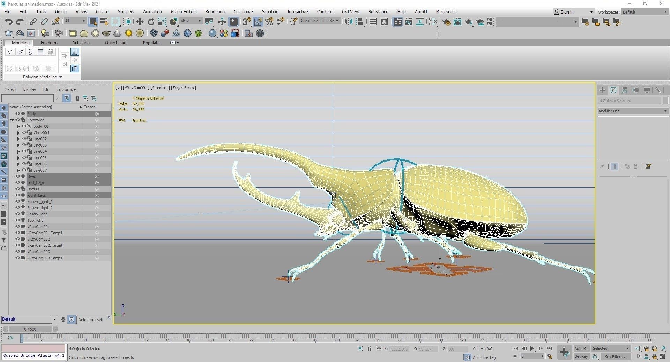Click the Set Key button
Screen dimensions: 670x362
pos(581,356)
